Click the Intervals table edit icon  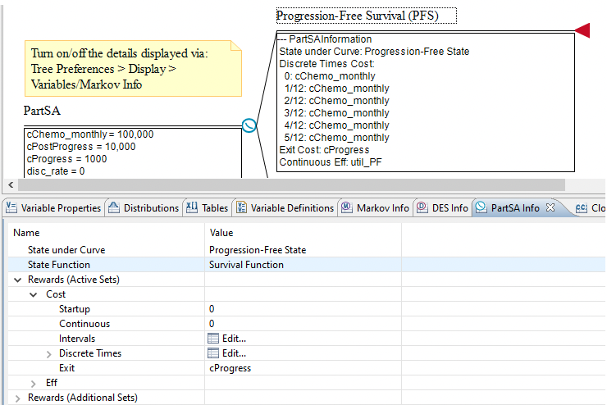click(213, 339)
